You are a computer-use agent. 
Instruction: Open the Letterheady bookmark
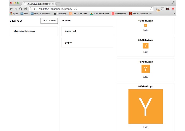pyautogui.click(x=119, y=14)
